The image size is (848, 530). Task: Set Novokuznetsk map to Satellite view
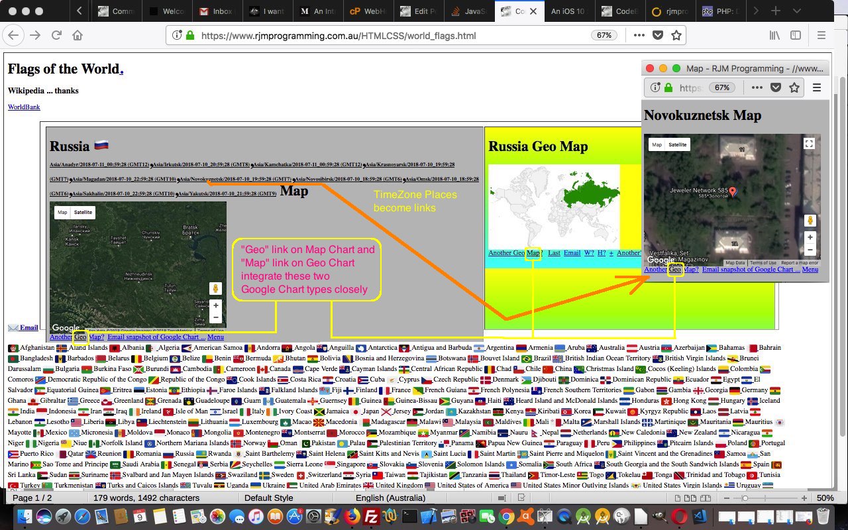677,144
